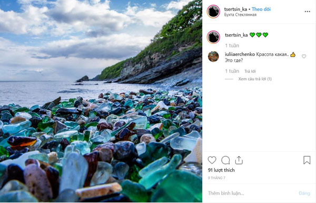The image size is (316, 203).
Task: Open tsertsin_ka profile picture in header
Action: click(213, 12)
